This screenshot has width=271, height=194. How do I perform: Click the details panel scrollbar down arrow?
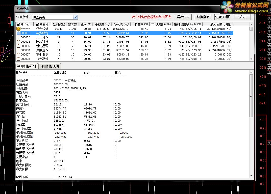[251, 176]
